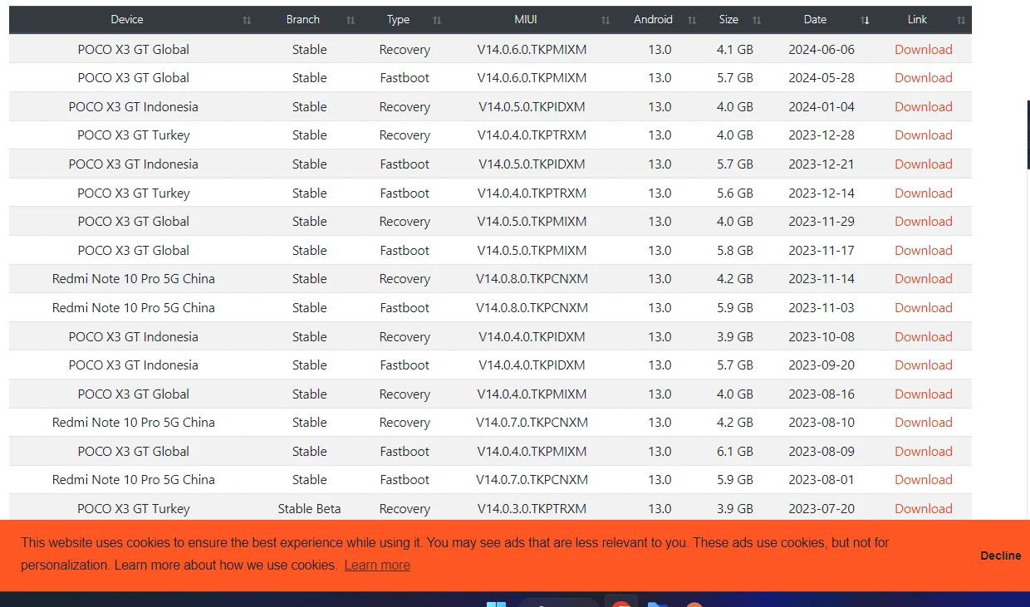The image size is (1030, 607).
Task: Select the date 2023-11-14
Action: [x=822, y=279]
